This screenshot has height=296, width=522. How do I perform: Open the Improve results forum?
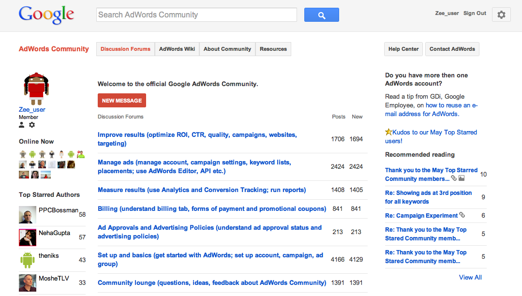(197, 139)
